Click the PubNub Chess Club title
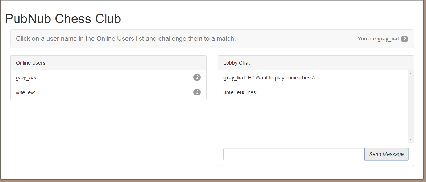Image resolution: width=426 pixels, height=182 pixels. tap(63, 19)
